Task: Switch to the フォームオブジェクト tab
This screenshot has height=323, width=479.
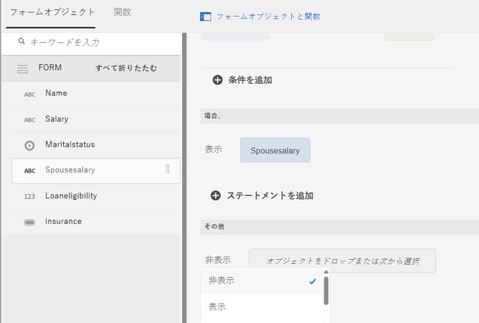Action: point(52,12)
